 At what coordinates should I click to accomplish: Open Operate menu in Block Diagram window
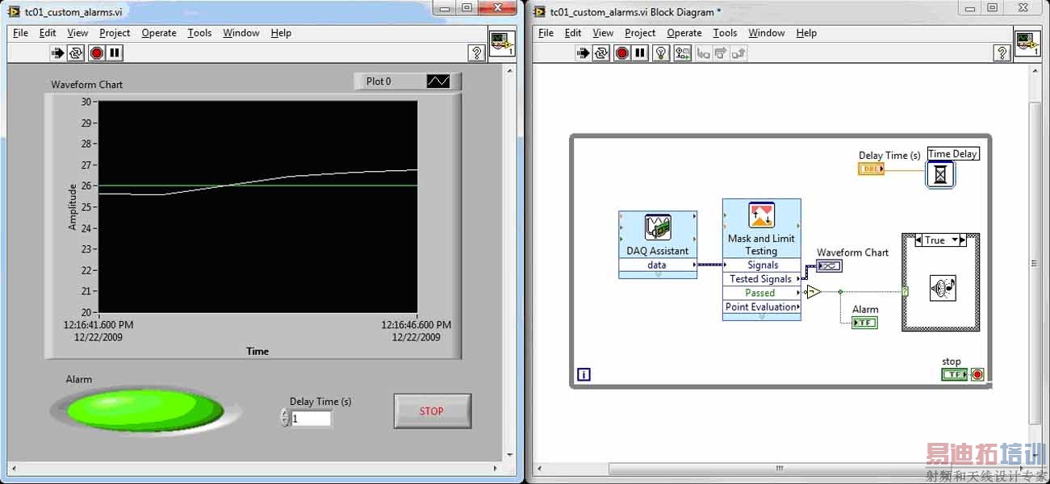(684, 33)
